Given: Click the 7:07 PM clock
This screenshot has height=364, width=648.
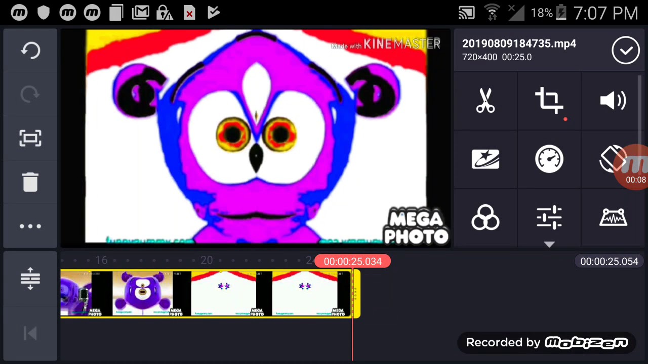Looking at the screenshot, I should point(606,13).
